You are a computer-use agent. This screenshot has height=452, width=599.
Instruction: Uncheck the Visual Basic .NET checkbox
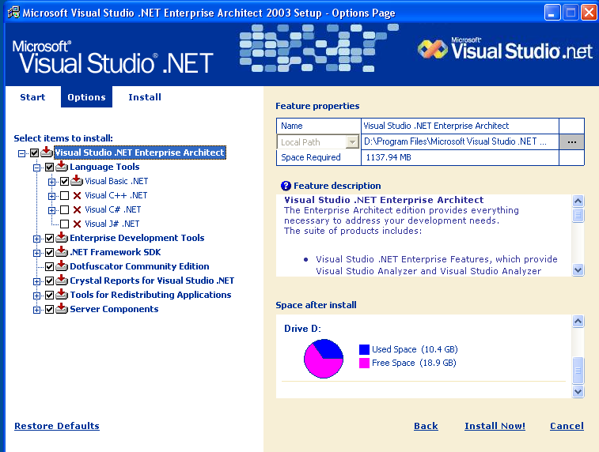[65, 182]
